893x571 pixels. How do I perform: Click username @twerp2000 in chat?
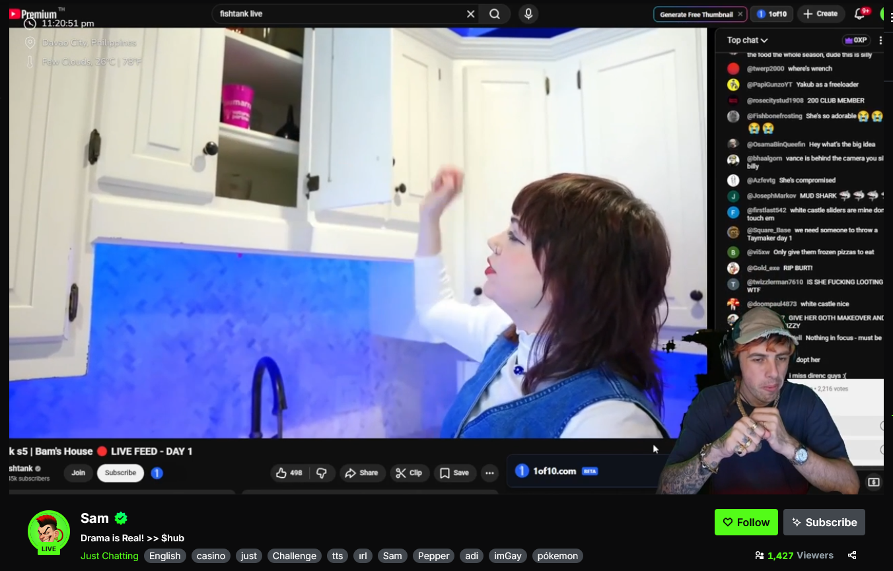765,69
